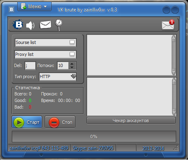Click the Чекер аккаунтов button
This screenshot has height=160, width=188.
[131, 121]
